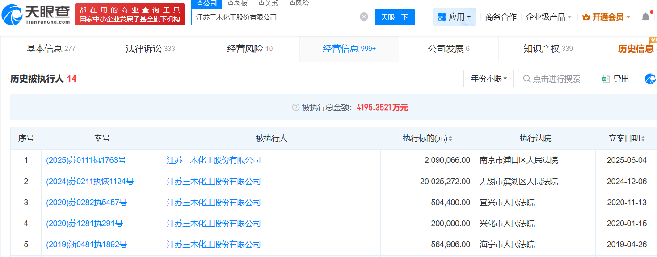657x257 pixels.
Task: Switch to 知识产权 tab
Action: tap(547, 49)
